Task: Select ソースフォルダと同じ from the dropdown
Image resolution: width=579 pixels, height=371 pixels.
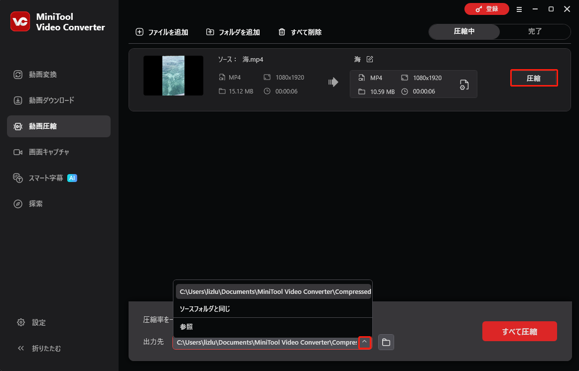Action: [205, 309]
